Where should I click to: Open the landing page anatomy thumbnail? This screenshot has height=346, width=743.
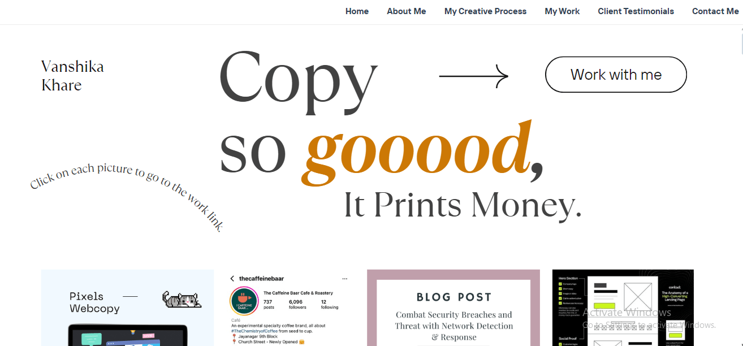coord(623,308)
